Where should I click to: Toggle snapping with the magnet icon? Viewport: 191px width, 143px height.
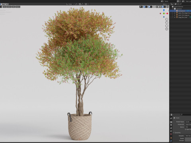pos(80,4)
